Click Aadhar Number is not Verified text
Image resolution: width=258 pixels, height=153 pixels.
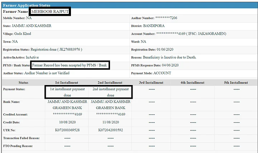pos(52,73)
